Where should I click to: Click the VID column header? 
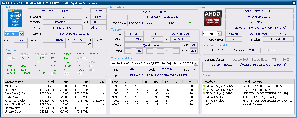tap(98, 82)
